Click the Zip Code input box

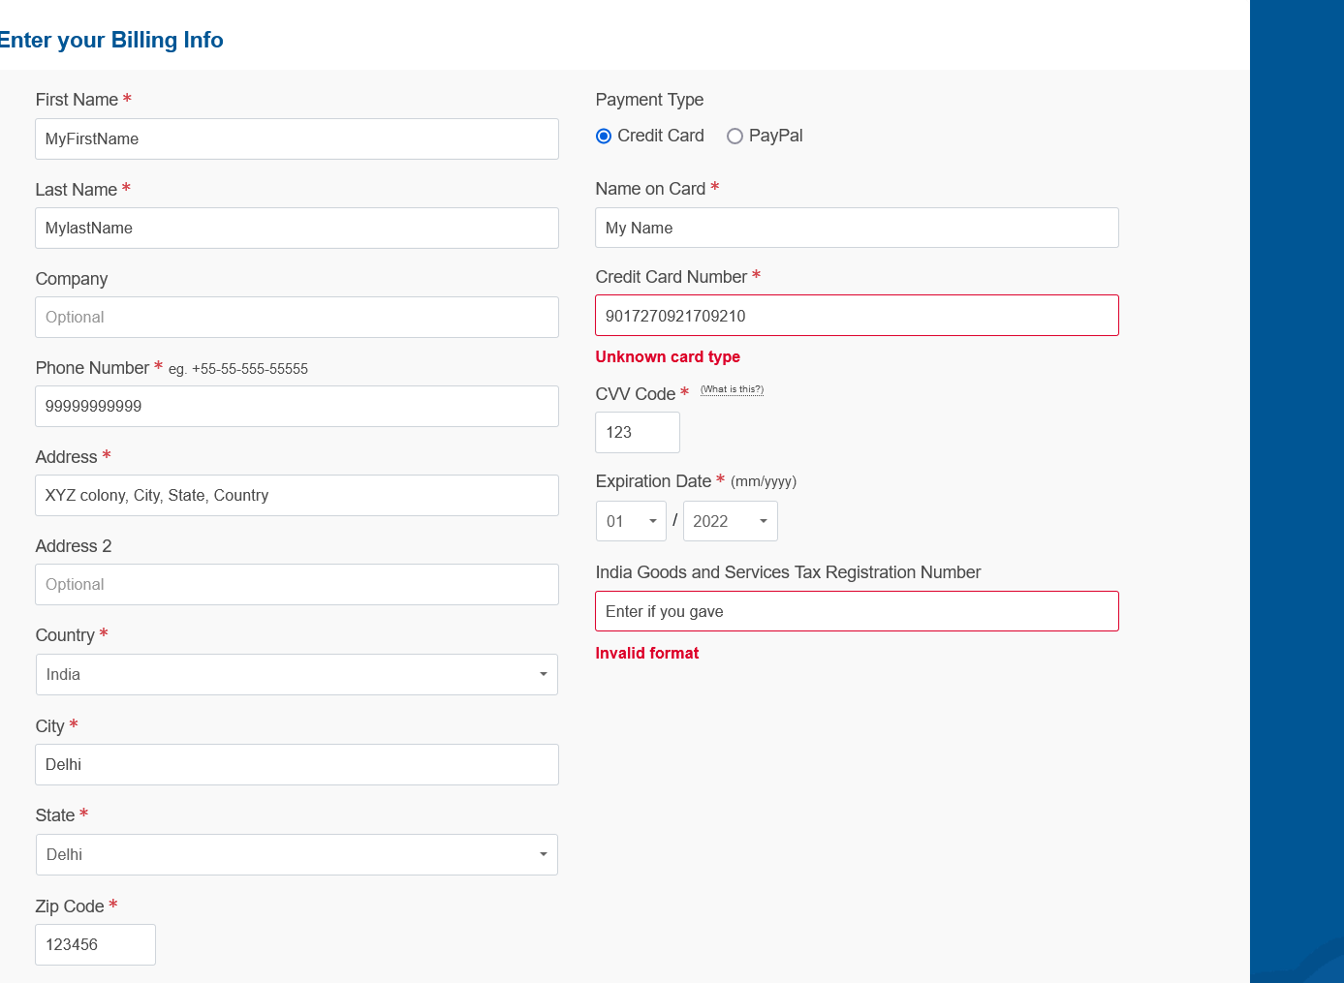point(95,944)
